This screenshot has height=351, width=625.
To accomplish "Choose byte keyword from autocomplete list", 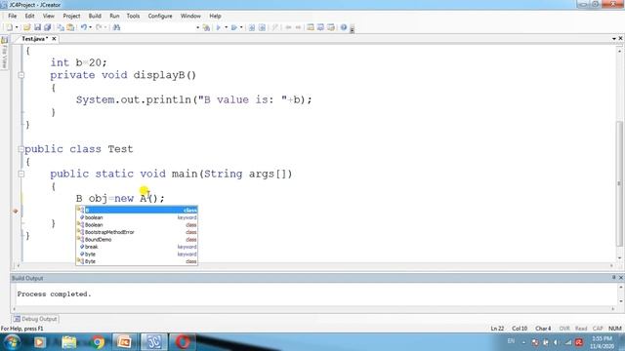I will [x=137, y=253].
